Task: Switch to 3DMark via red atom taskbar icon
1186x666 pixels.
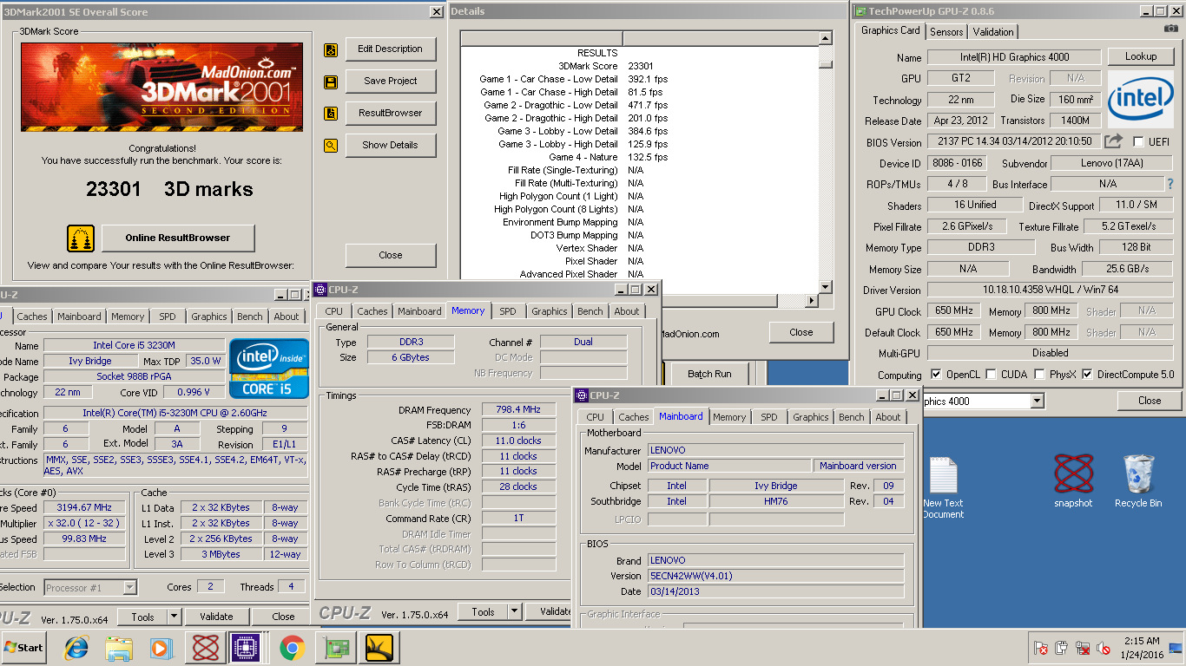Action: (206, 648)
